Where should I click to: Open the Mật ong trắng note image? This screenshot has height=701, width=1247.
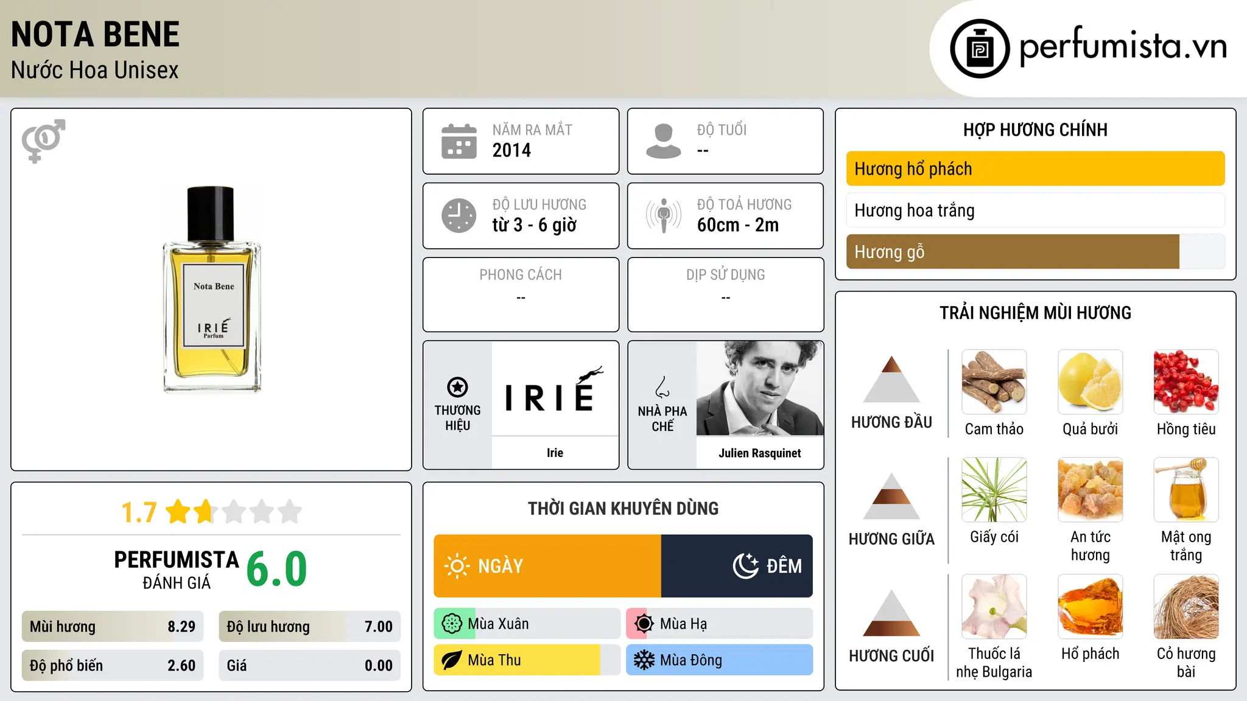click(x=1186, y=490)
